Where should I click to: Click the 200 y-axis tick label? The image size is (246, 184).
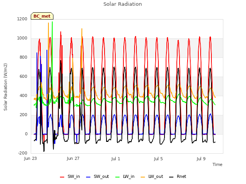(x=23, y=115)
